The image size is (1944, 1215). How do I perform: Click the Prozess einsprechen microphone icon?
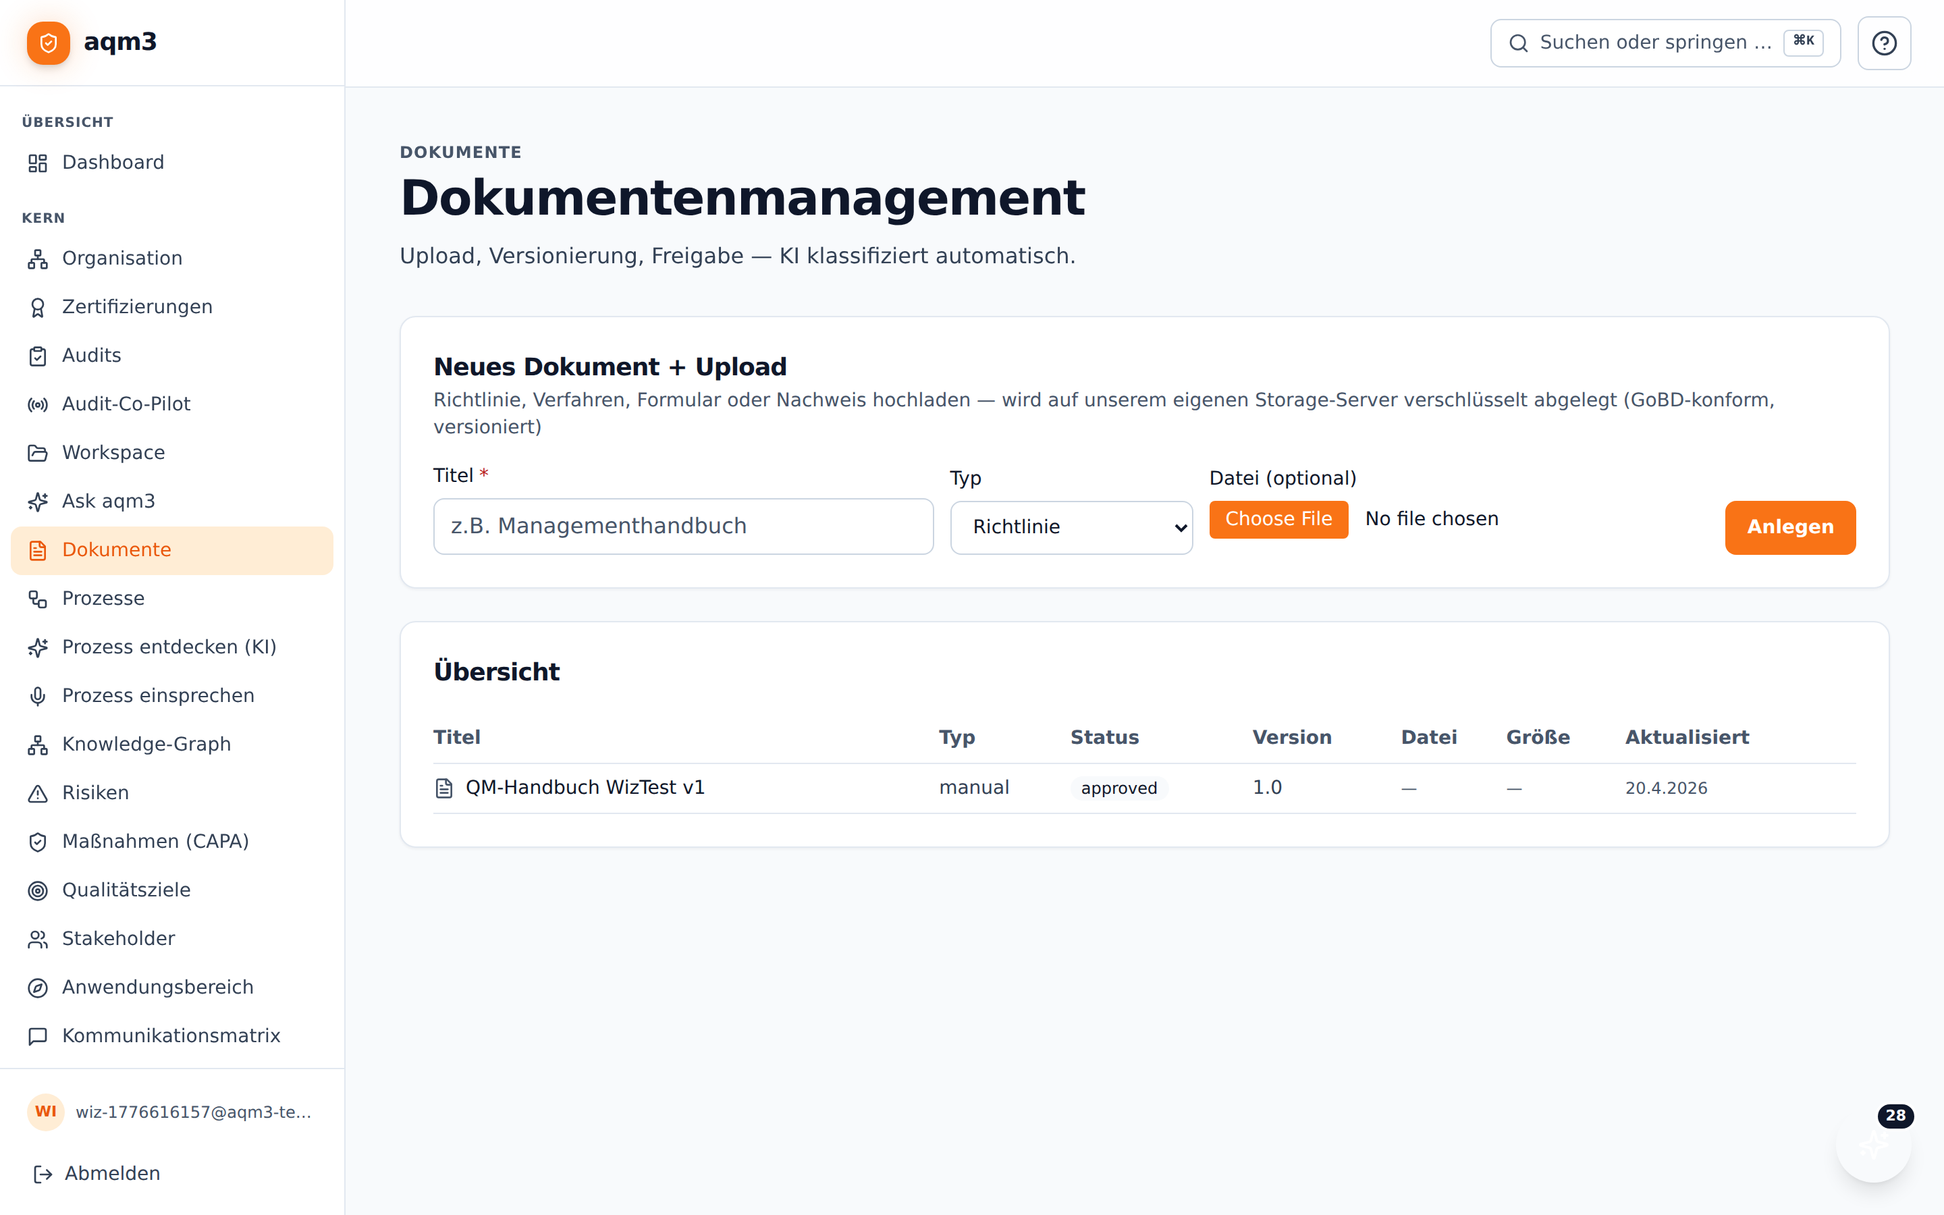coord(38,696)
